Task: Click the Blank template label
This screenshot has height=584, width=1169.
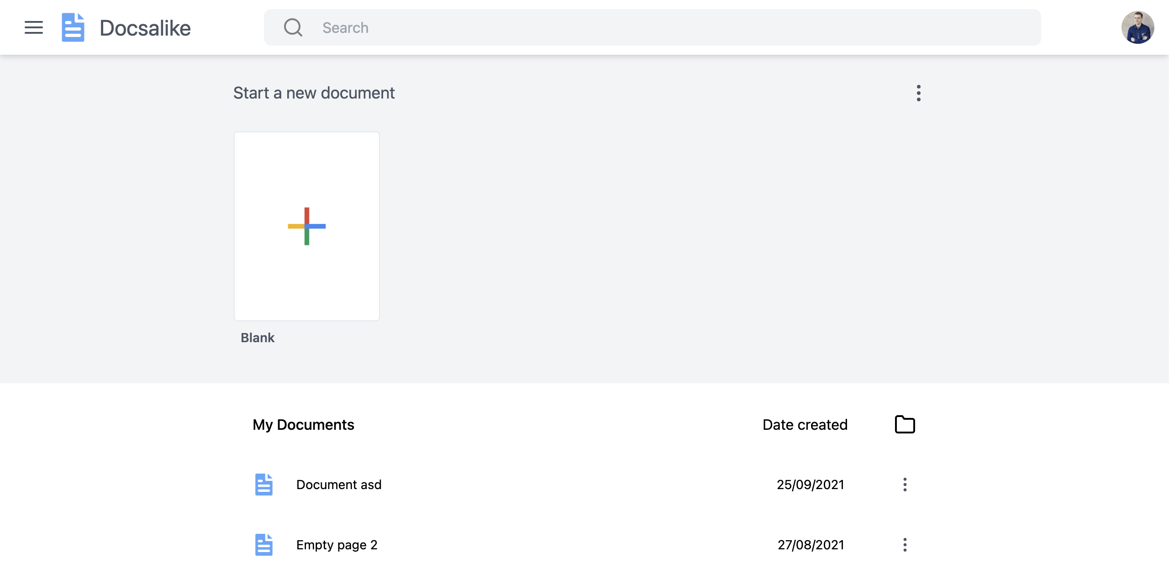Action: [258, 338]
